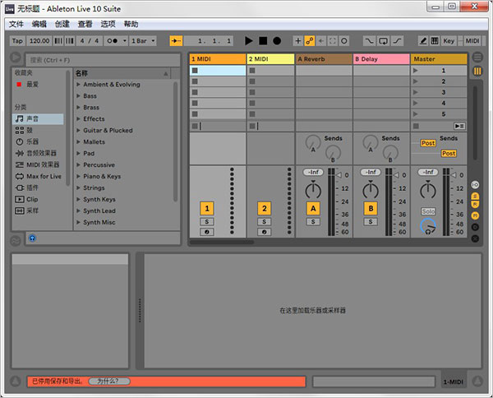493x398 pixels.
Task: Toggle the metronome button
Action: (113, 40)
